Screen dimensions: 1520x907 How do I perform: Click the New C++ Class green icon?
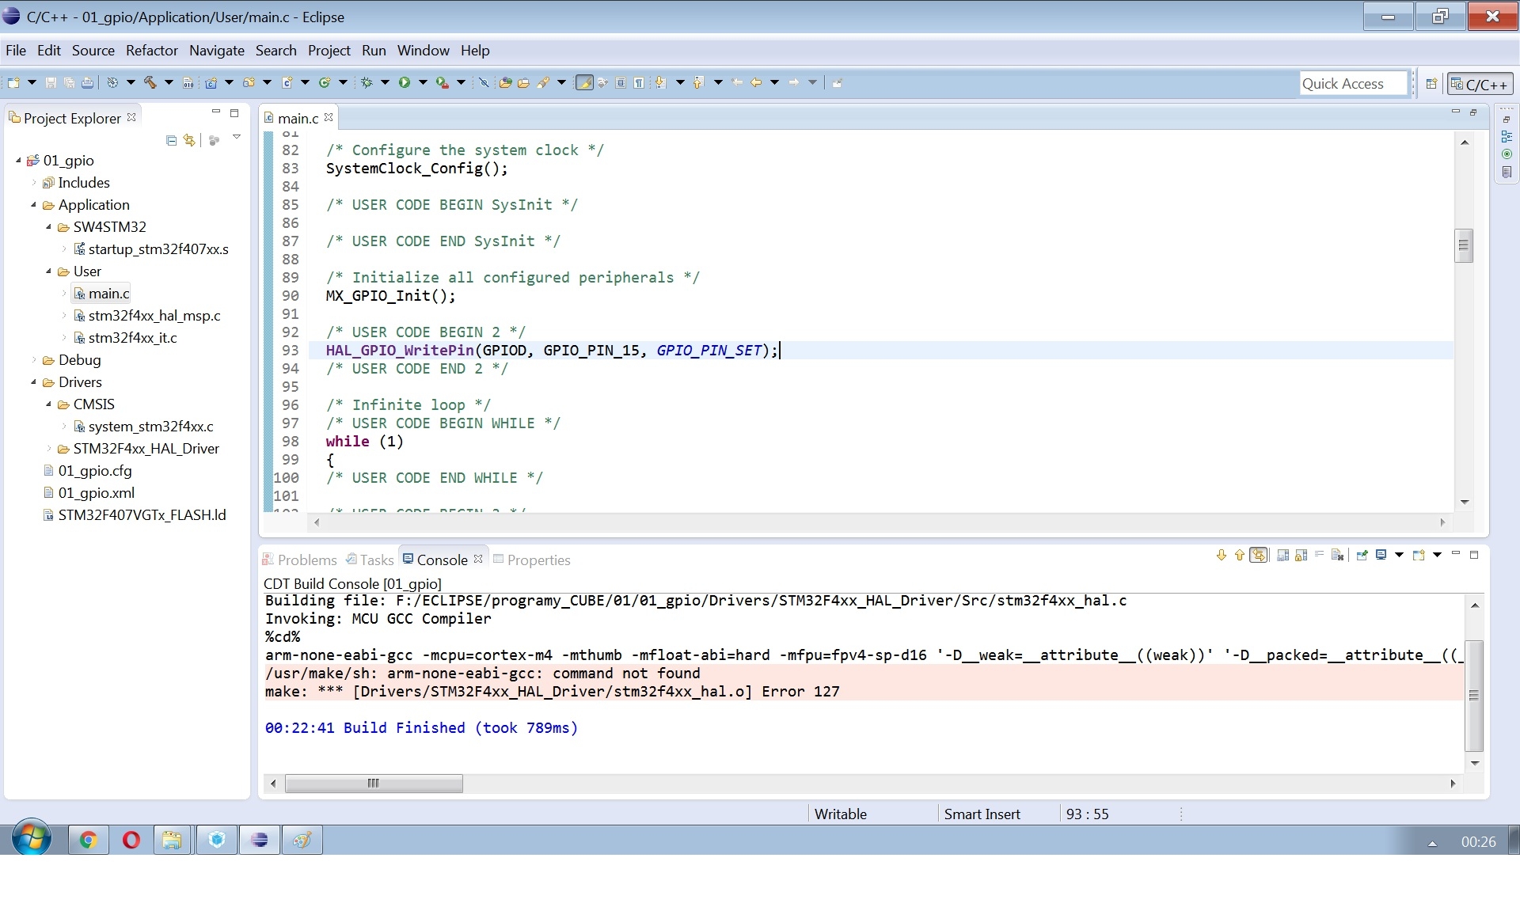coord(325,82)
